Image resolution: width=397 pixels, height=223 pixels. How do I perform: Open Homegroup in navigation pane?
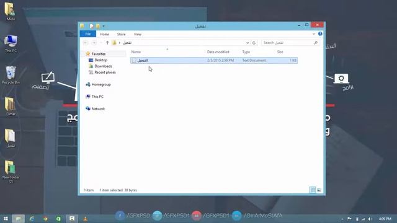(x=101, y=84)
